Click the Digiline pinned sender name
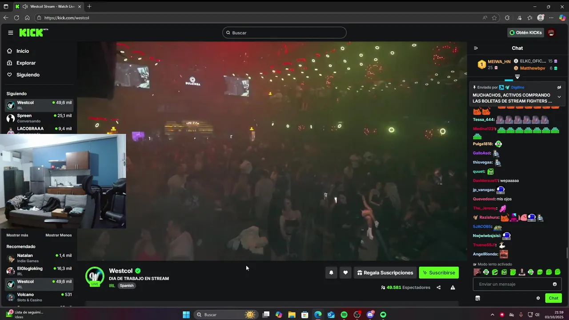569x320 pixels. click(x=517, y=88)
